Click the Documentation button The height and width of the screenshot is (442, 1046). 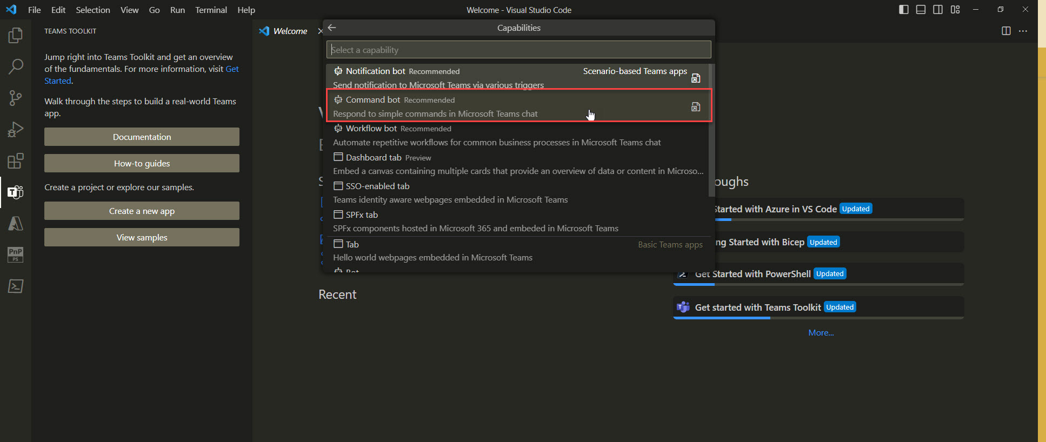[142, 137]
